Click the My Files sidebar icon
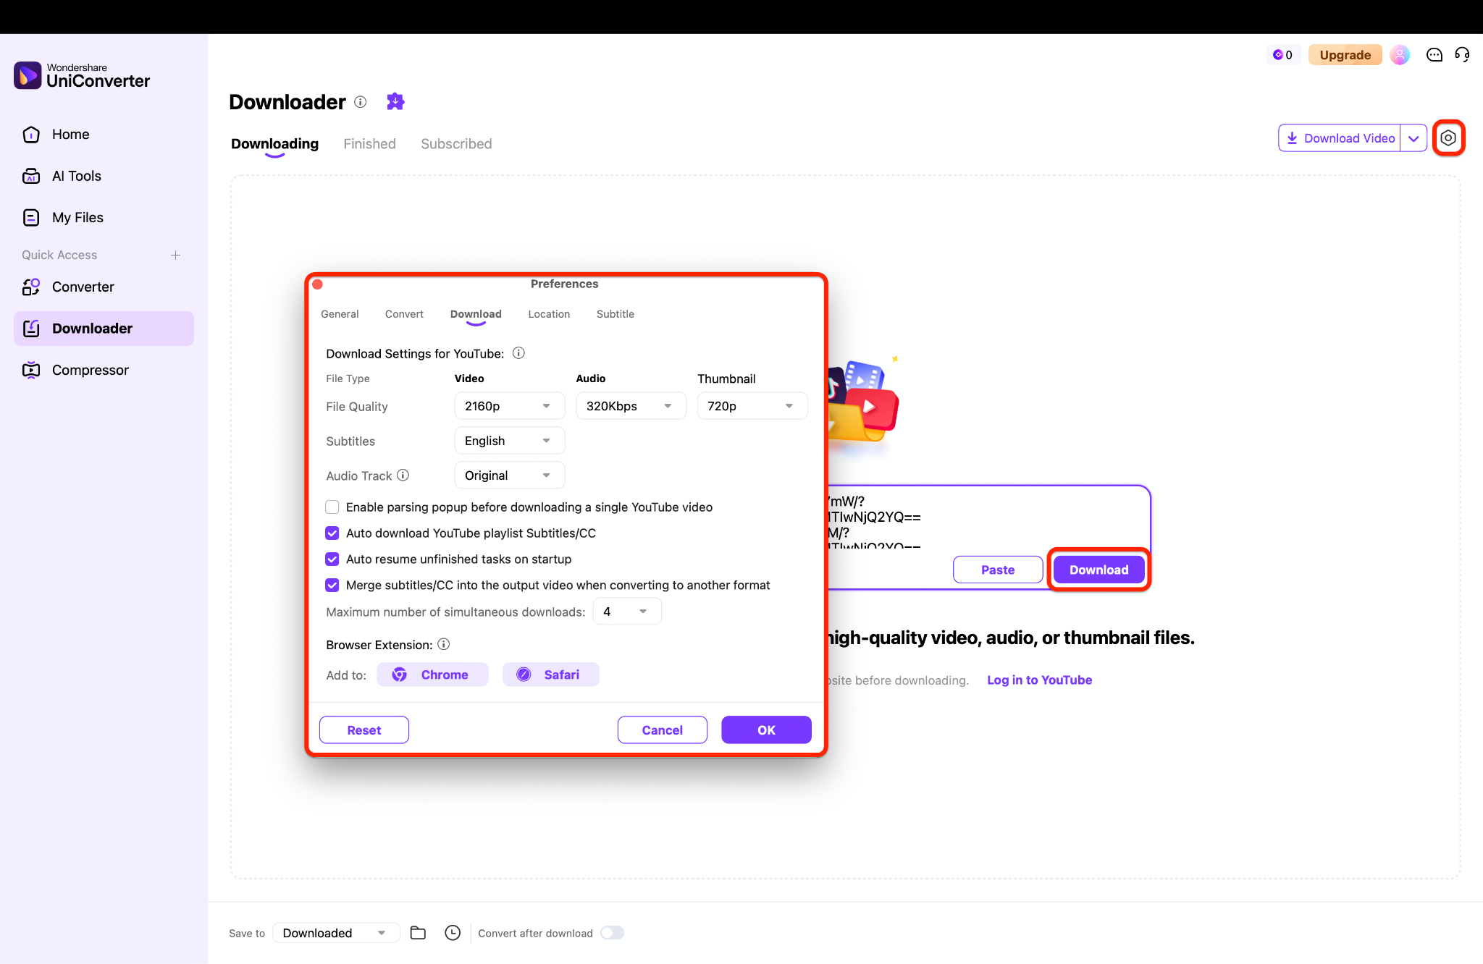This screenshot has width=1483, height=964. 31,217
